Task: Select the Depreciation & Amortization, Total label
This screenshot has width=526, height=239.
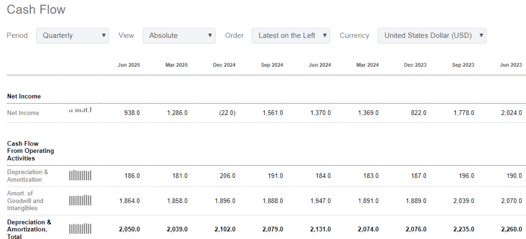Action: click(29, 229)
